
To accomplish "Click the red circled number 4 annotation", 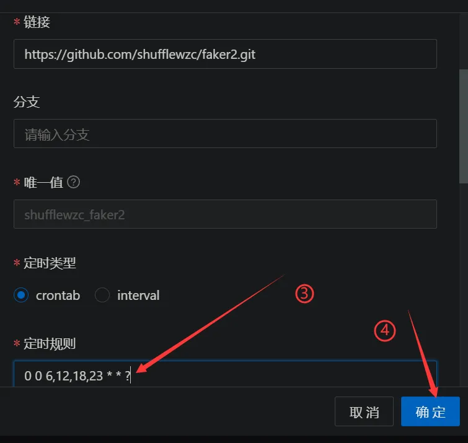I will click(x=385, y=331).
